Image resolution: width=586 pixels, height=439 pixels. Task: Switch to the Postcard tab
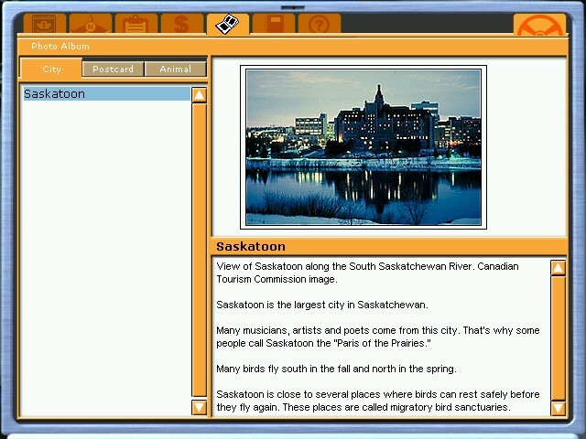[114, 70]
